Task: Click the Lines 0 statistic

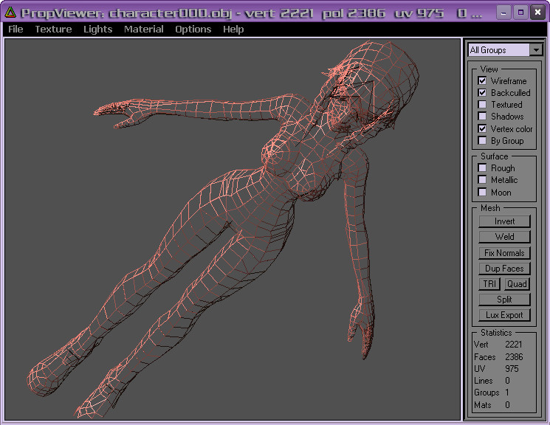Action: click(x=492, y=381)
